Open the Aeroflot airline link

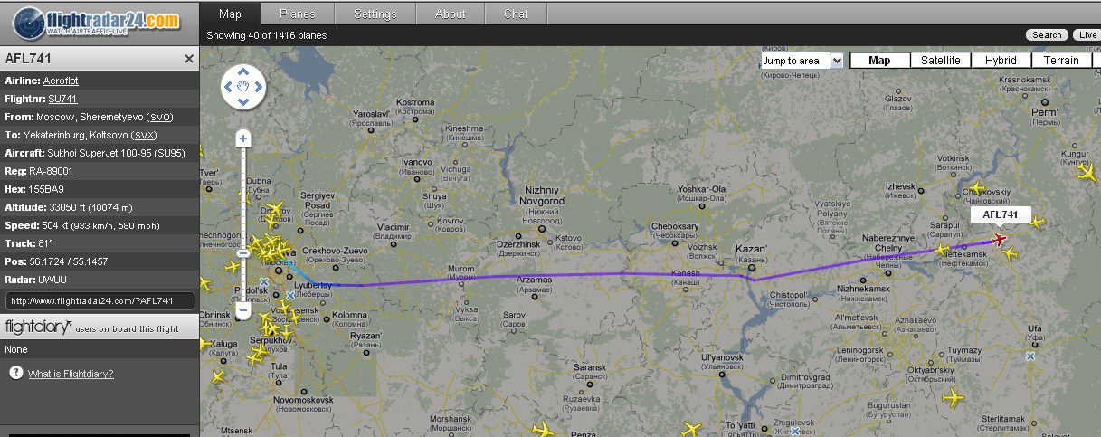pyautogui.click(x=61, y=81)
